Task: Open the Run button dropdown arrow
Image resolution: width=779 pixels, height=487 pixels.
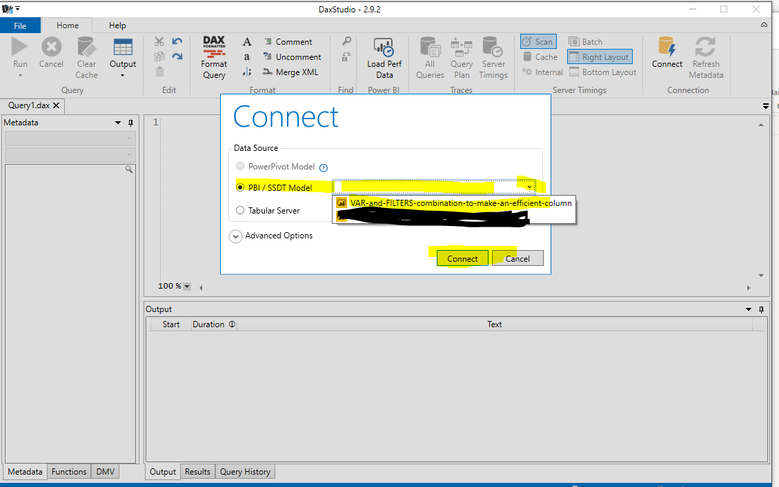Action: point(21,76)
